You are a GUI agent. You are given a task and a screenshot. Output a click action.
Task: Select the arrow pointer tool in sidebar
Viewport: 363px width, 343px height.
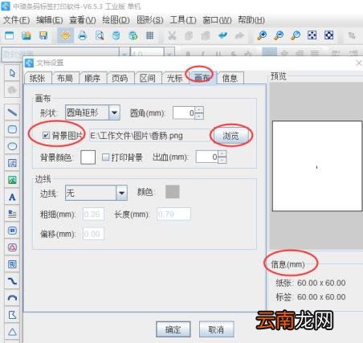coord(12,73)
